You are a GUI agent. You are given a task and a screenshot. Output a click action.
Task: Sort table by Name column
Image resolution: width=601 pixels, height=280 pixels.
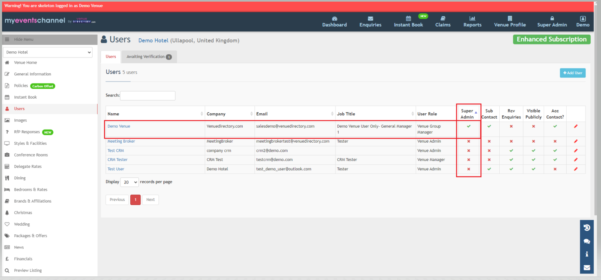click(155, 114)
